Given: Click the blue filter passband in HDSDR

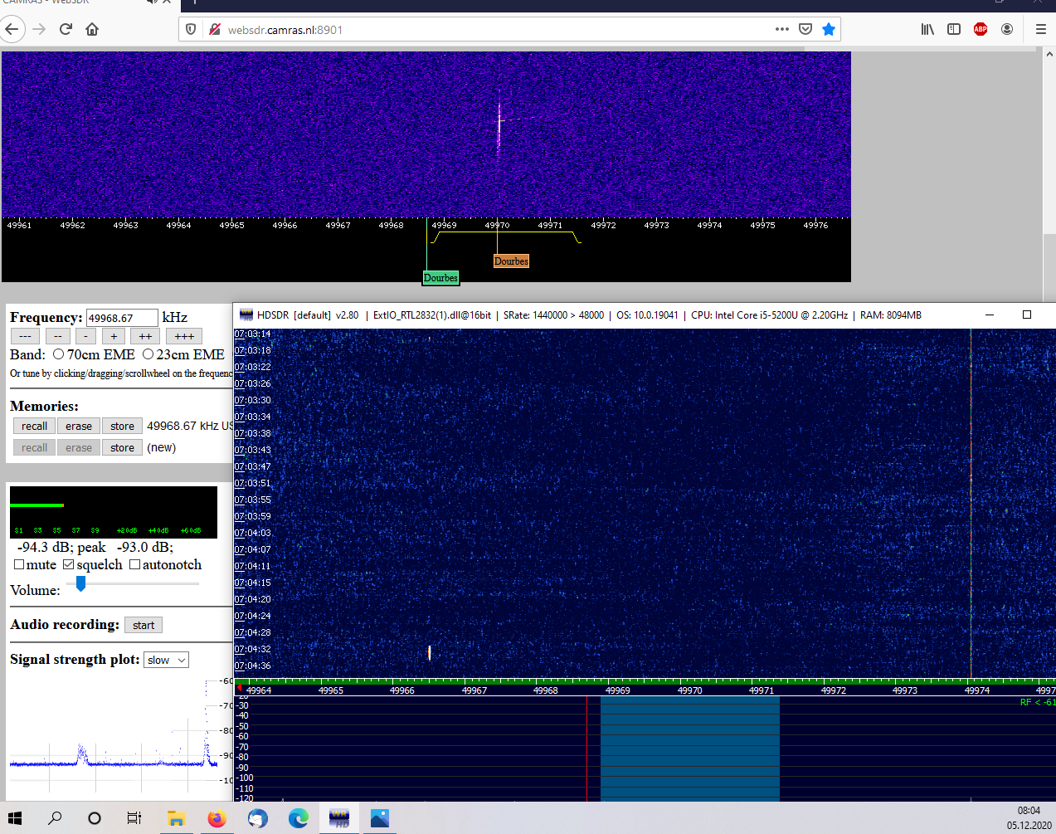Looking at the screenshot, I should (689, 749).
